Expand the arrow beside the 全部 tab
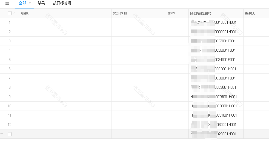The image size is (269, 145). pos(30,3)
